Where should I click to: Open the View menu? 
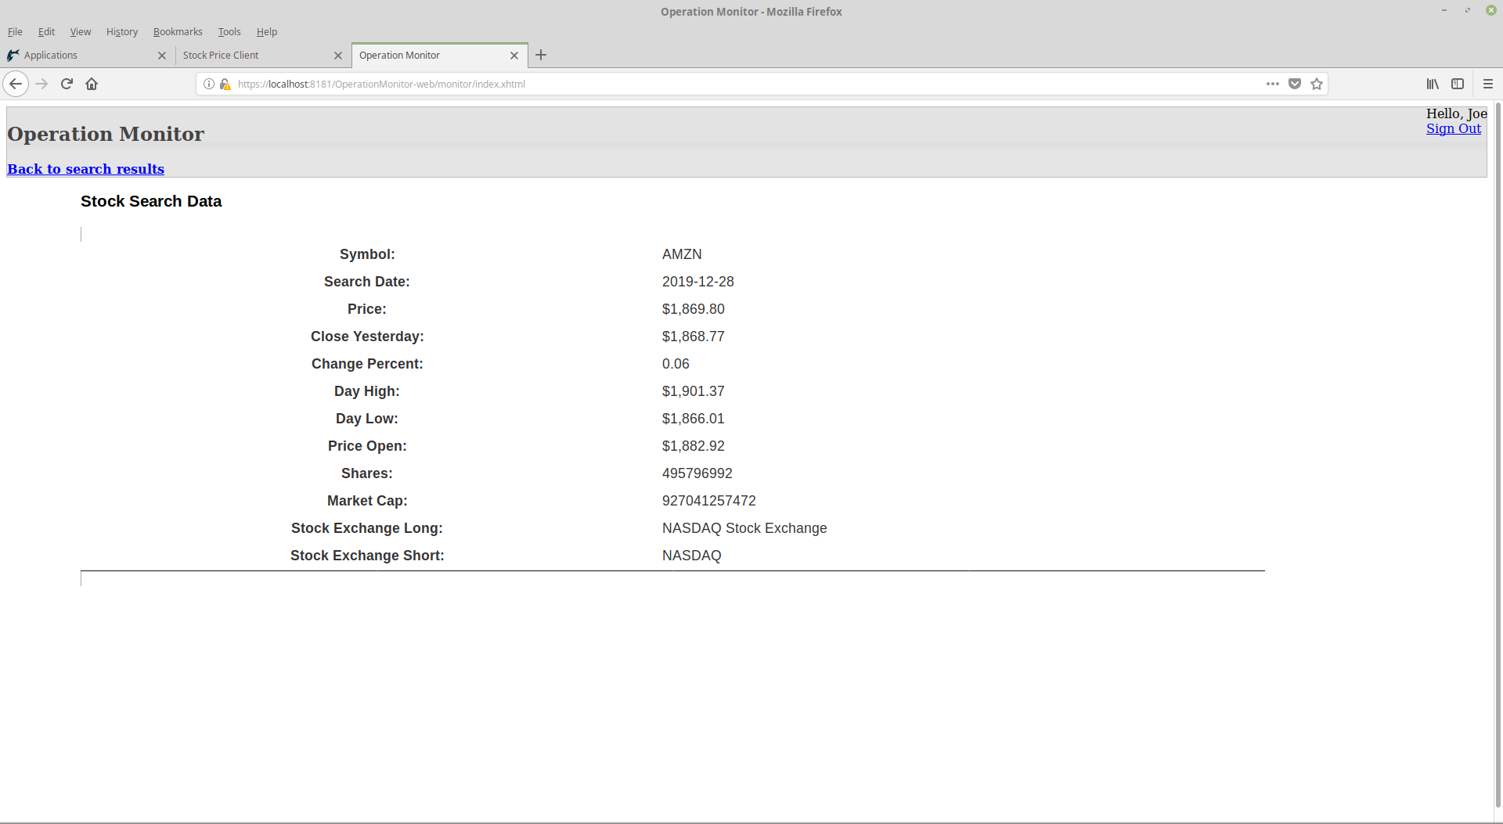coord(81,32)
